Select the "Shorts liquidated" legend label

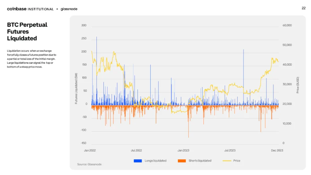[200, 161]
